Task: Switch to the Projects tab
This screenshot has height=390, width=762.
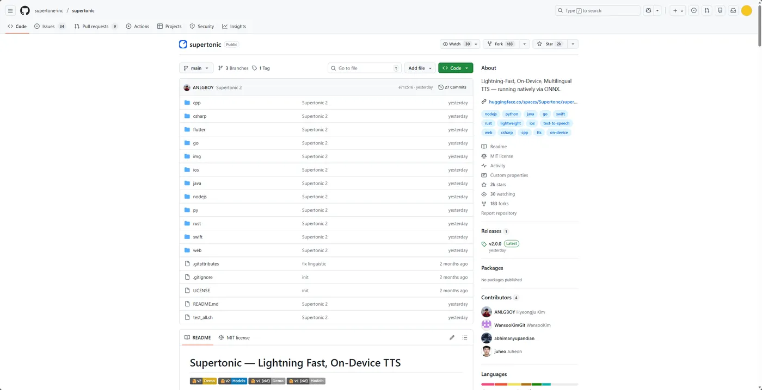Action: [169, 26]
